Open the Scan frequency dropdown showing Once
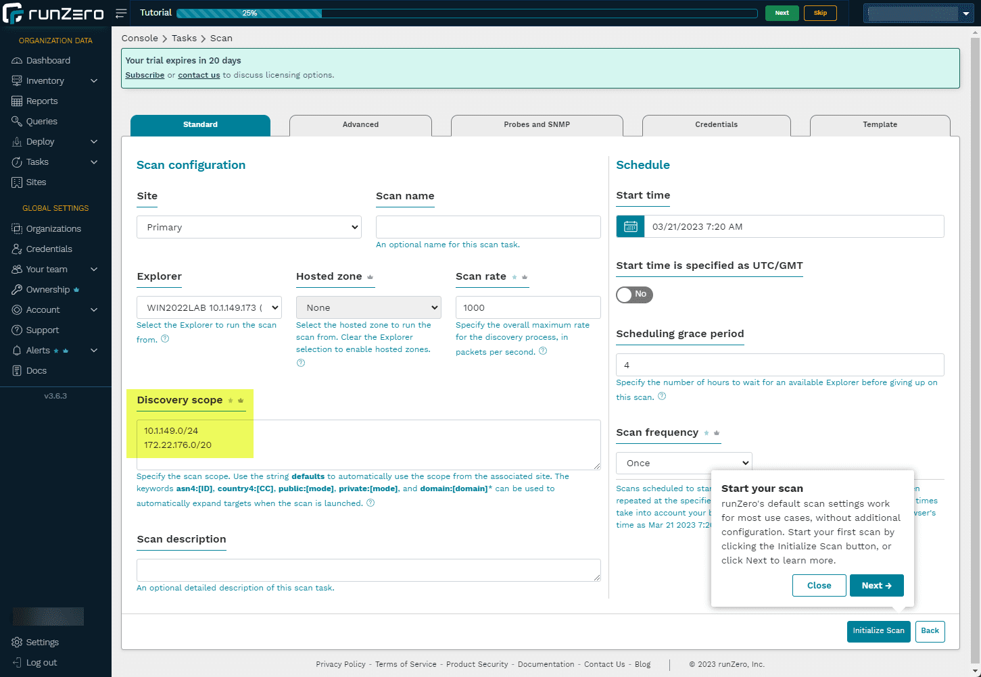This screenshot has height=677, width=981. [684, 463]
